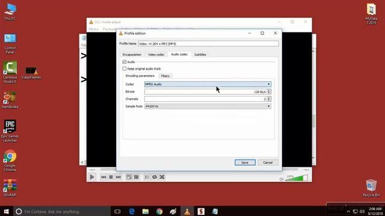The width and height of the screenshot is (385, 216).
Task: Click Cancel in Profile edition
Action: [268, 163]
